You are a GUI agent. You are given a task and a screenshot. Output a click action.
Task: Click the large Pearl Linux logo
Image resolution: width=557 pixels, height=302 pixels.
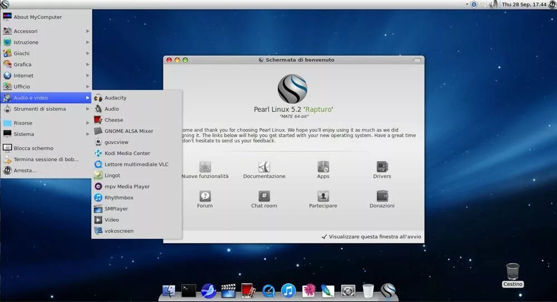pos(292,89)
